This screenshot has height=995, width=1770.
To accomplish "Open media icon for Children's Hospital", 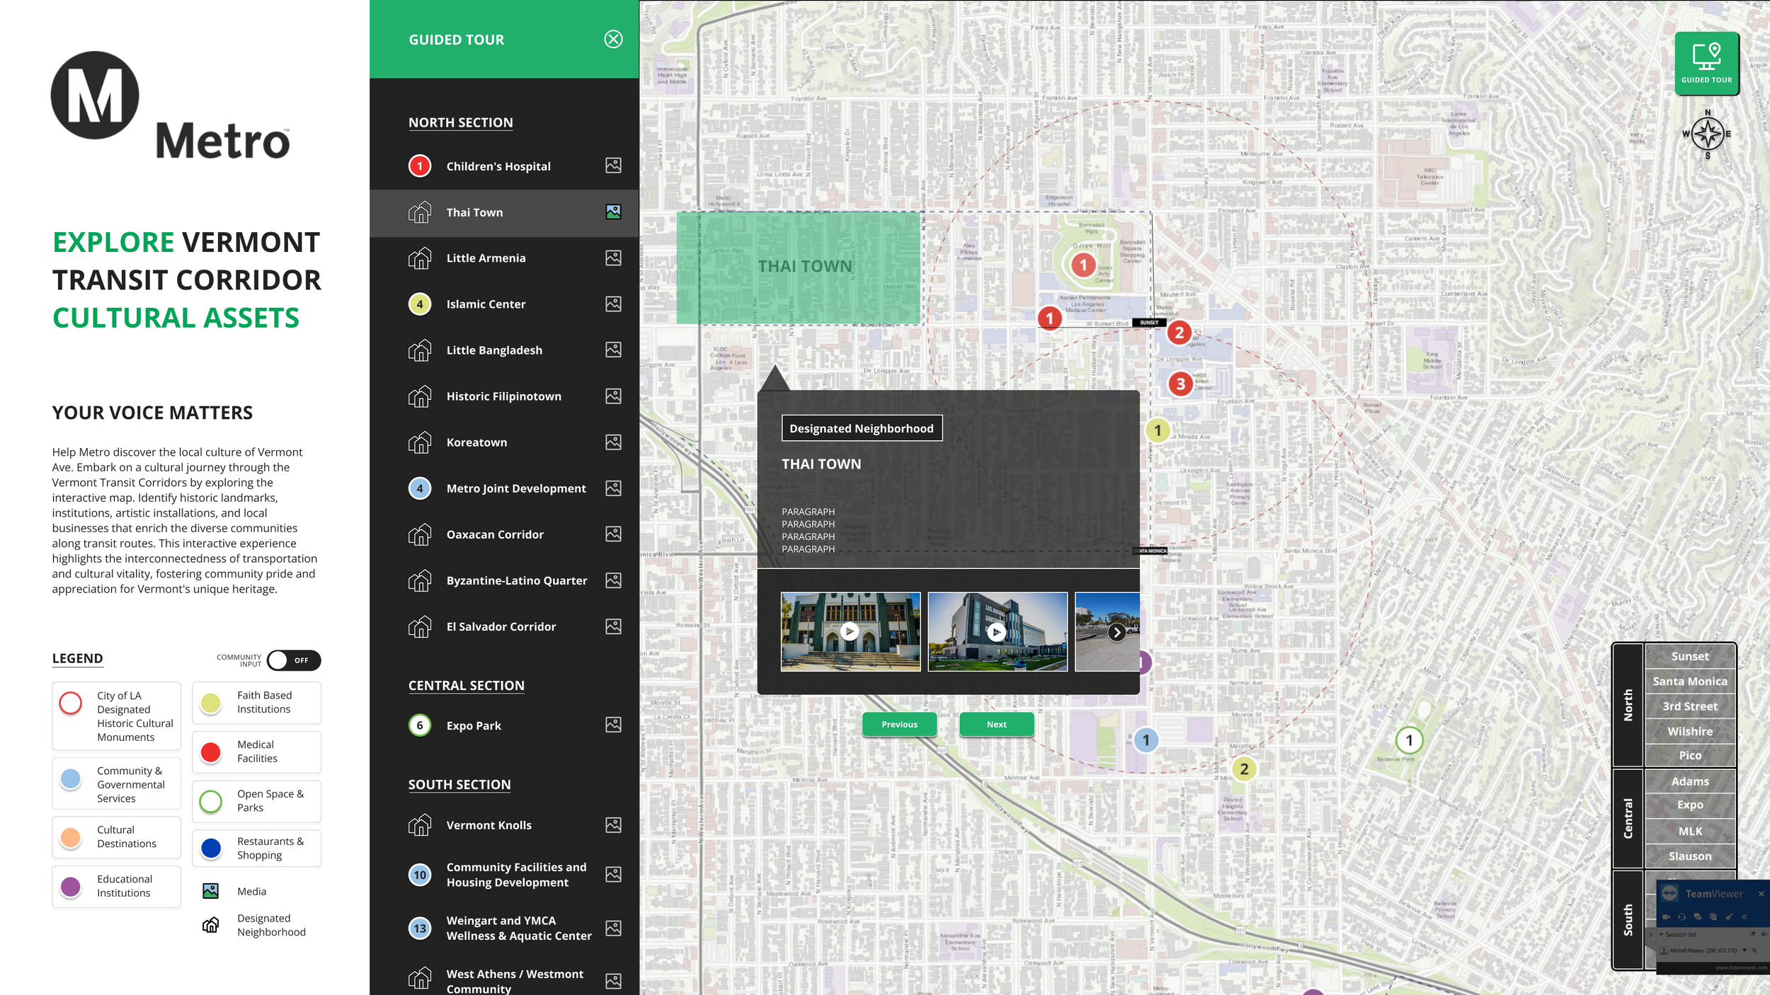I will (613, 166).
